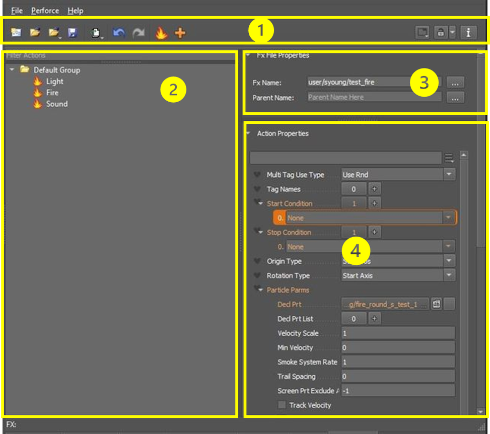Select the Light action in the tree
This screenshot has height=434, width=490.
click(55, 81)
